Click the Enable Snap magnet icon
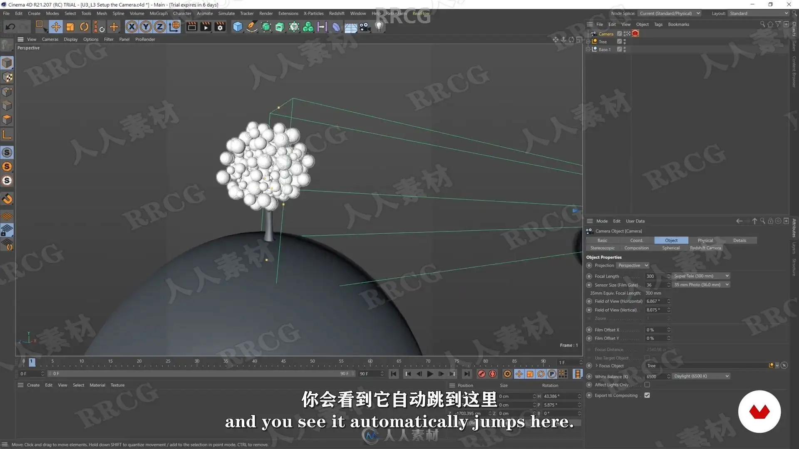This screenshot has width=799, height=449. tap(7, 199)
